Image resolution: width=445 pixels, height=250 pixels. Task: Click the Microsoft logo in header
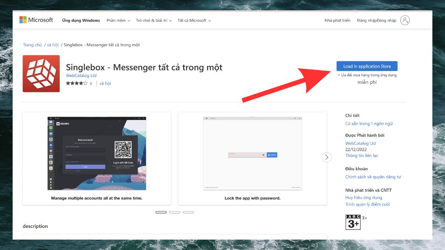pos(36,20)
